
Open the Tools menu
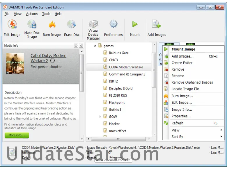coord(46,14)
